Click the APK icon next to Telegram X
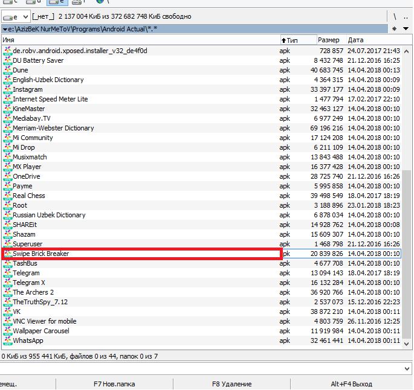The height and width of the screenshot is (390, 414). pyautogui.click(x=8, y=283)
